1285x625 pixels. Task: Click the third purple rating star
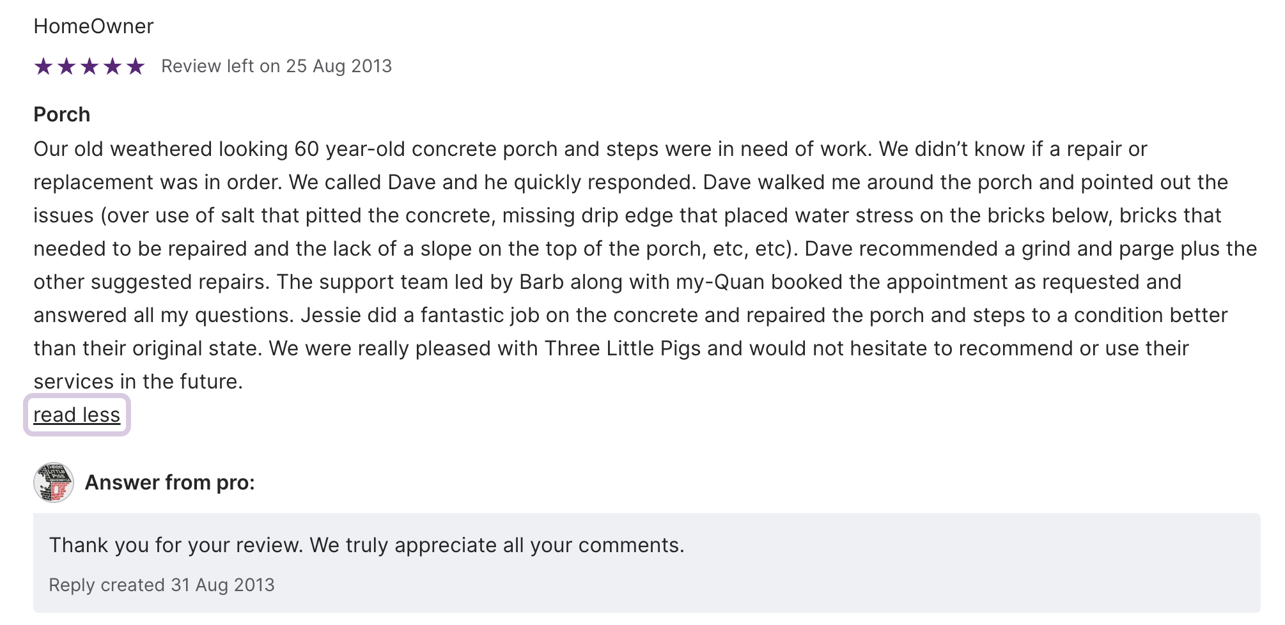click(x=90, y=66)
